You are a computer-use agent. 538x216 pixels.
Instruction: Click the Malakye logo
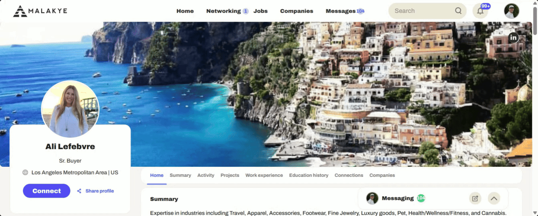(40, 11)
